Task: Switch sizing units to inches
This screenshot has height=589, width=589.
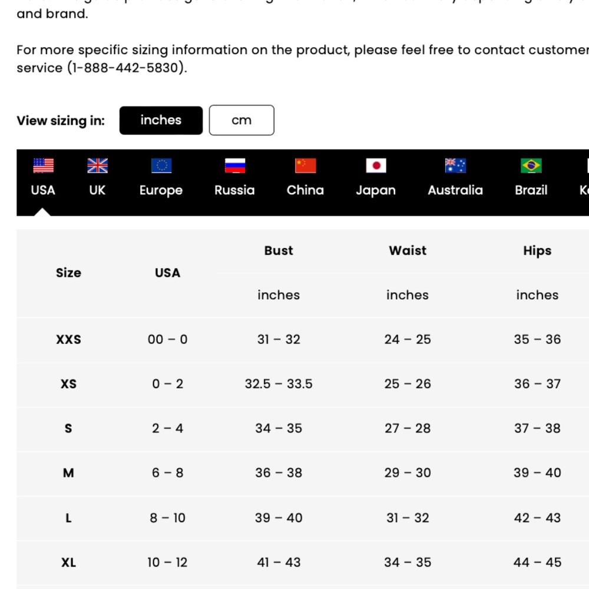Action: pos(161,120)
